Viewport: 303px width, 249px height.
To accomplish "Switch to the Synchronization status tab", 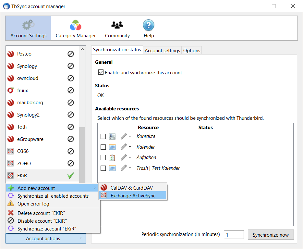I will (117, 50).
